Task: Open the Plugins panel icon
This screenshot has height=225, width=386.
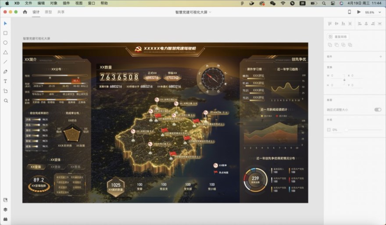Action: (5, 219)
